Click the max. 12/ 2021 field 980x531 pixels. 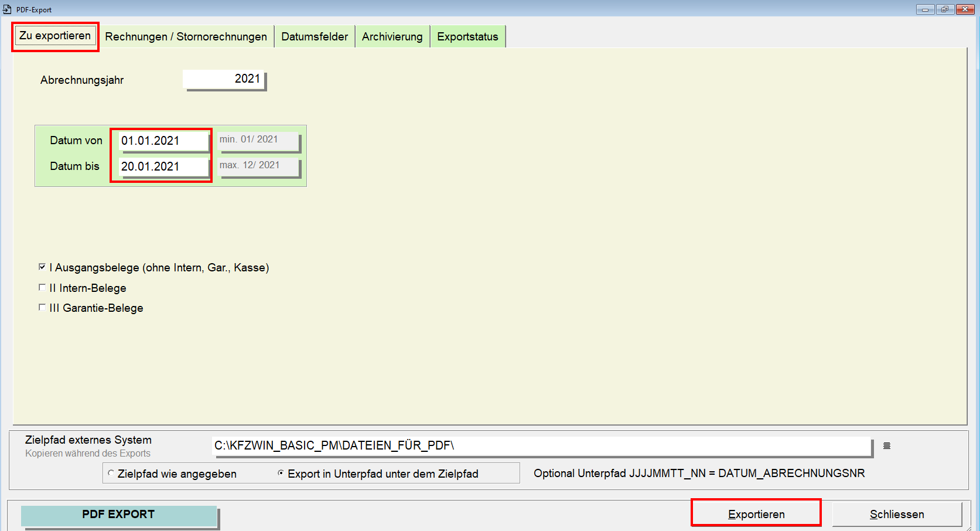pyautogui.click(x=258, y=166)
